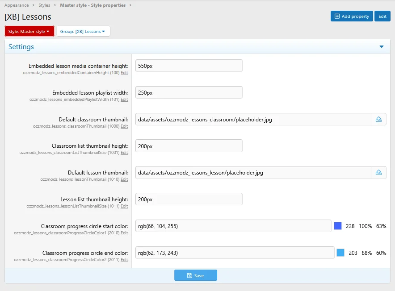
Task: Click the default classroom thumbnail path field
Action: coord(253,119)
